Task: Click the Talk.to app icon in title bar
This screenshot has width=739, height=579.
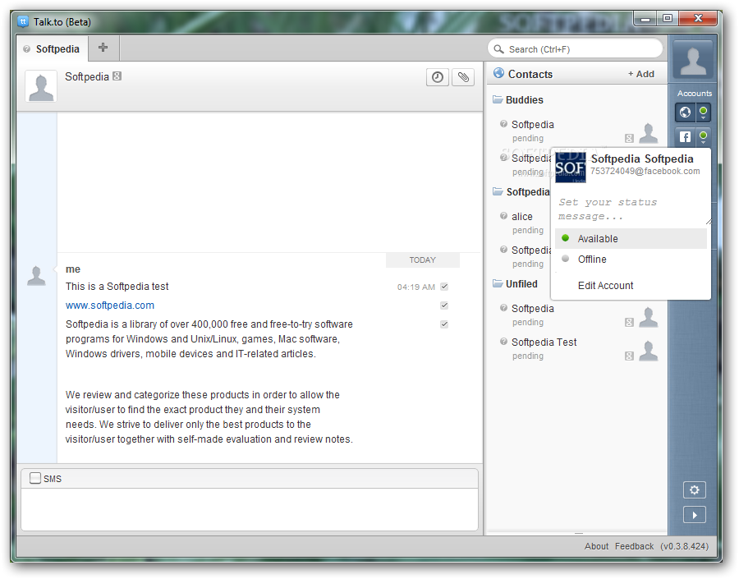Action: coord(23,21)
